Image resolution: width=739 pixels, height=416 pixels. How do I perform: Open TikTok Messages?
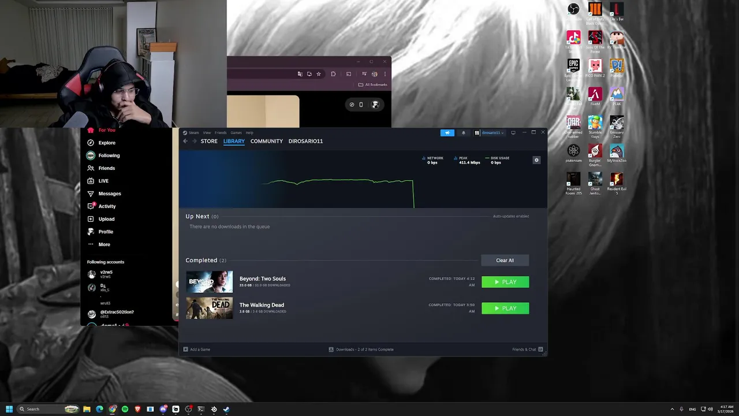[x=104, y=194]
